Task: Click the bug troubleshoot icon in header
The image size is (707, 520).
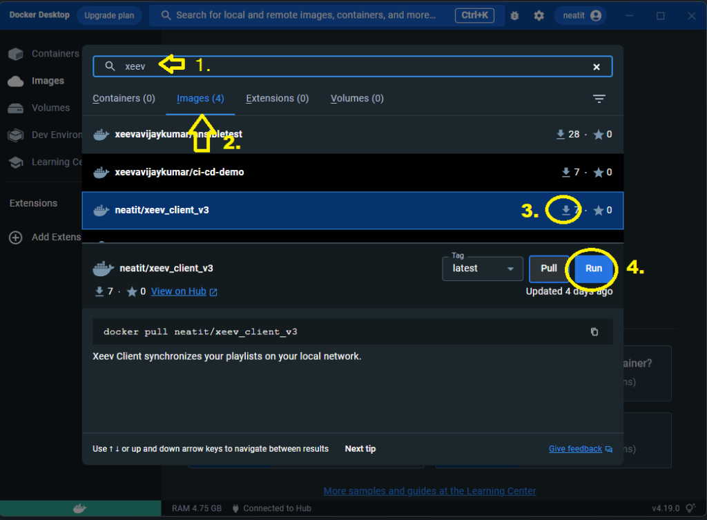Action: click(x=515, y=15)
